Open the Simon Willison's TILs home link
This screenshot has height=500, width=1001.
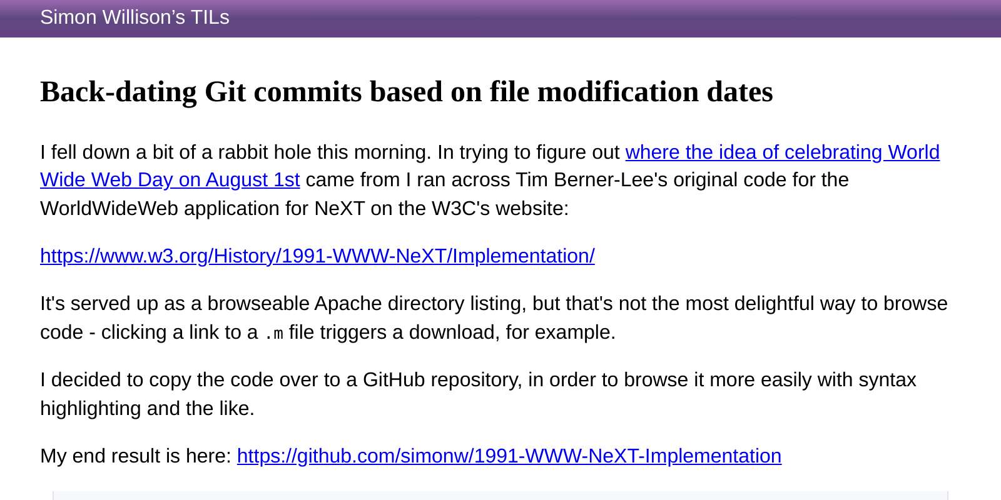tap(135, 17)
